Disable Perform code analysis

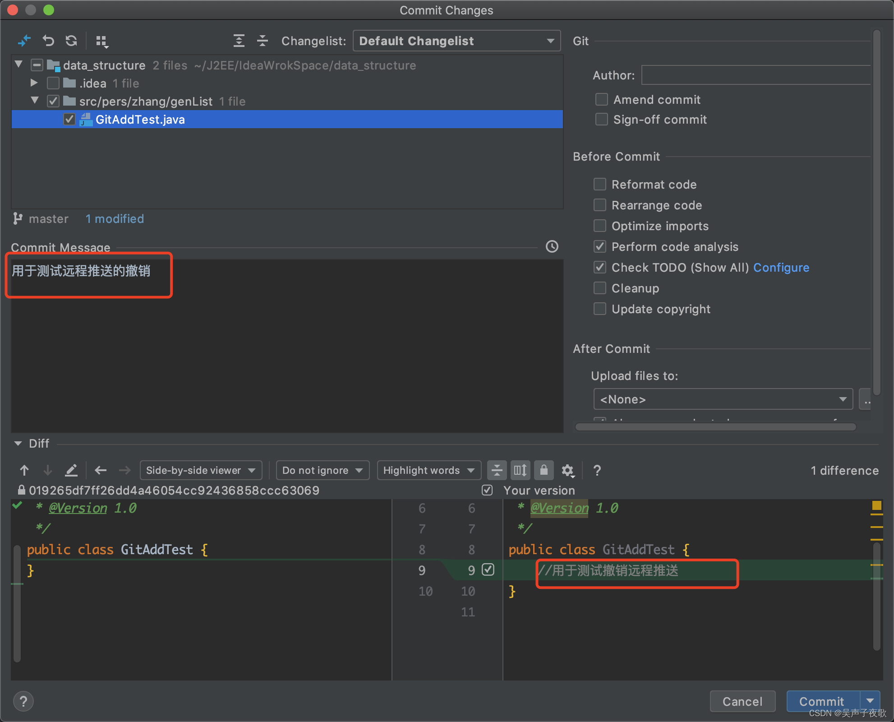pos(599,246)
